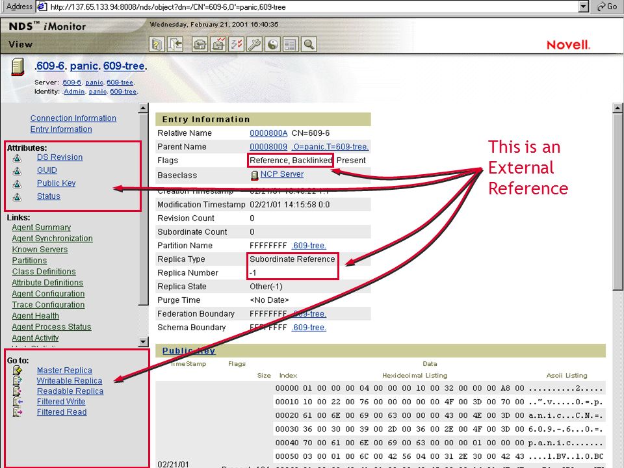Go to the Readable Replica link

pyautogui.click(x=70, y=391)
